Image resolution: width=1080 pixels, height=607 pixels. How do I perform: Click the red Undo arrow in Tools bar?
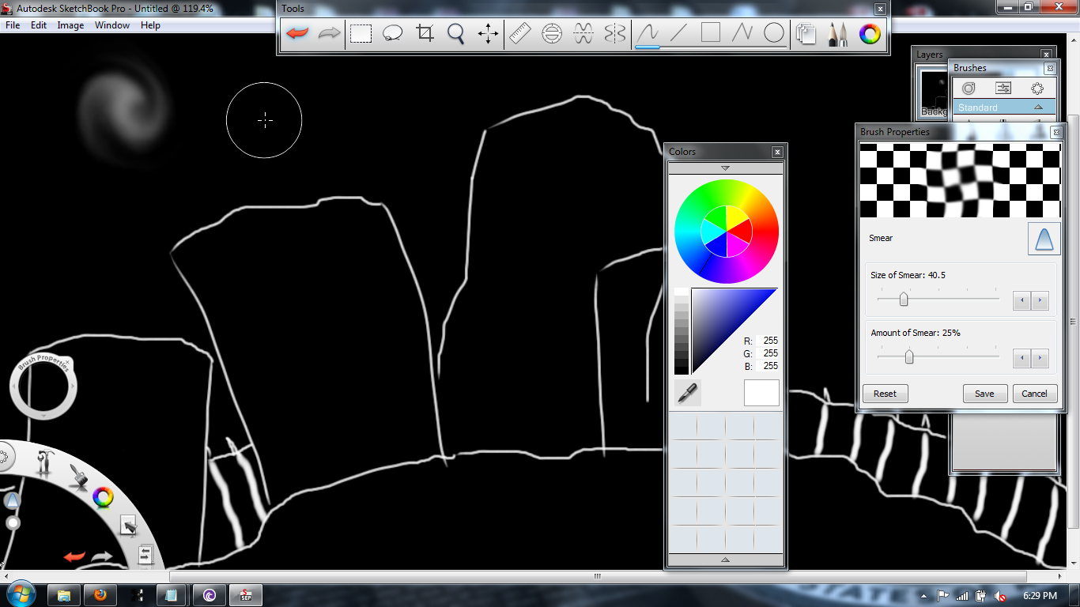click(x=297, y=33)
